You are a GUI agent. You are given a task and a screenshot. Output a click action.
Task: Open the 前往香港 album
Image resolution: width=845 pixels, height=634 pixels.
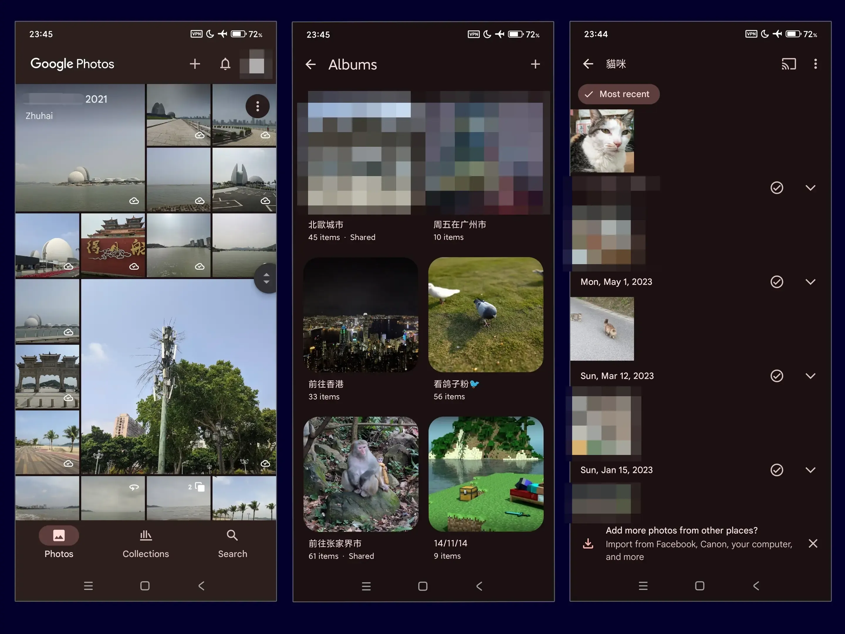[x=361, y=315]
